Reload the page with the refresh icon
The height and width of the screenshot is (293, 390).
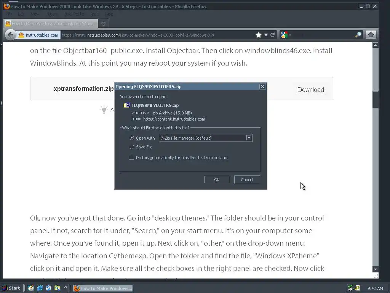(x=273, y=35)
